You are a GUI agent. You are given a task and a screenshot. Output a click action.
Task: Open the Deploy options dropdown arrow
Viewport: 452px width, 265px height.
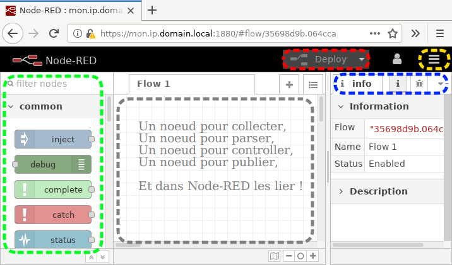[362, 59]
